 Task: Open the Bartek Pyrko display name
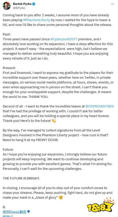point(22,4)
